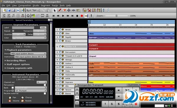
Task: Open the Delay dropdown
Action: (40, 34)
